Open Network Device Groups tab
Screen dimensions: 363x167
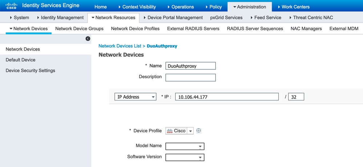(x=79, y=28)
